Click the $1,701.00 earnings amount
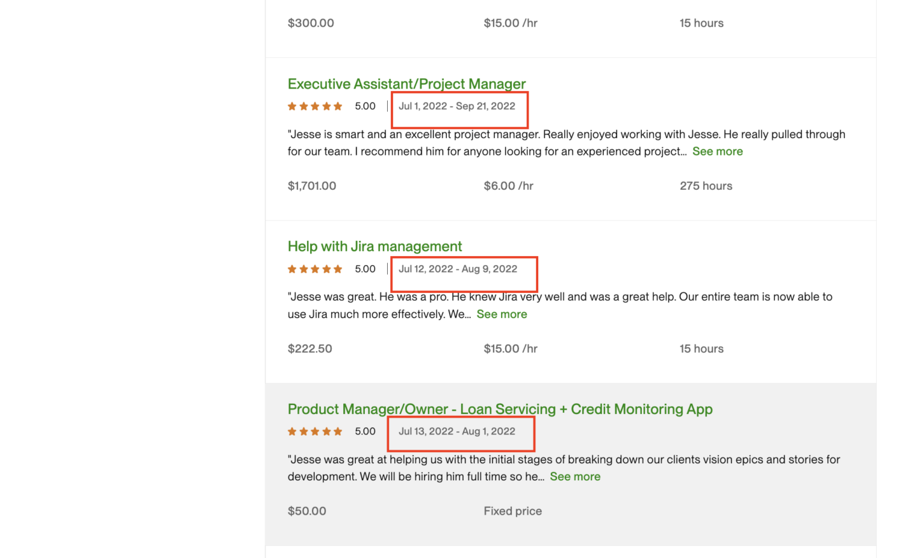Screen dimensions: 917x558 311,186
